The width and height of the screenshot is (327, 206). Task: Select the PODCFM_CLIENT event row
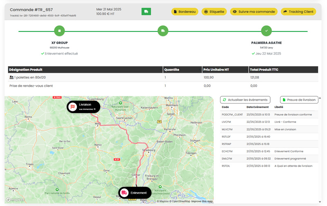(269, 115)
